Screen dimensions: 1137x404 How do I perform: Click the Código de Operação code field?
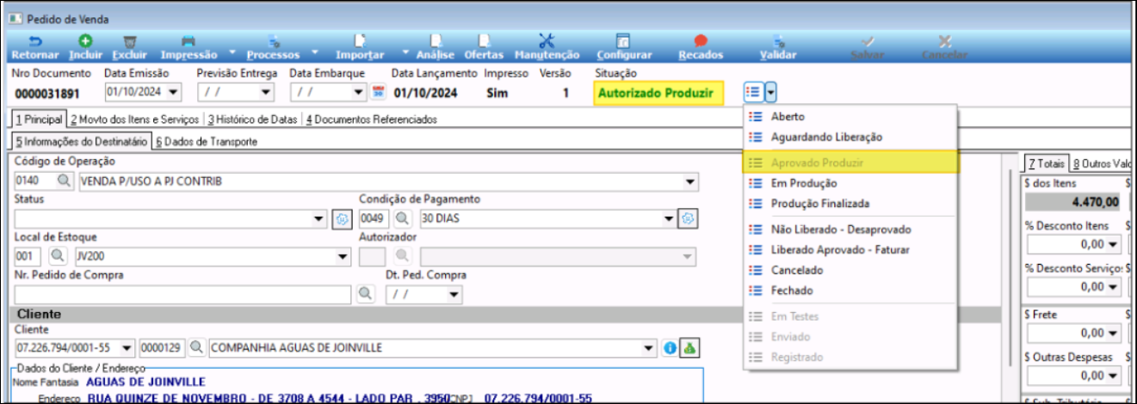point(34,182)
